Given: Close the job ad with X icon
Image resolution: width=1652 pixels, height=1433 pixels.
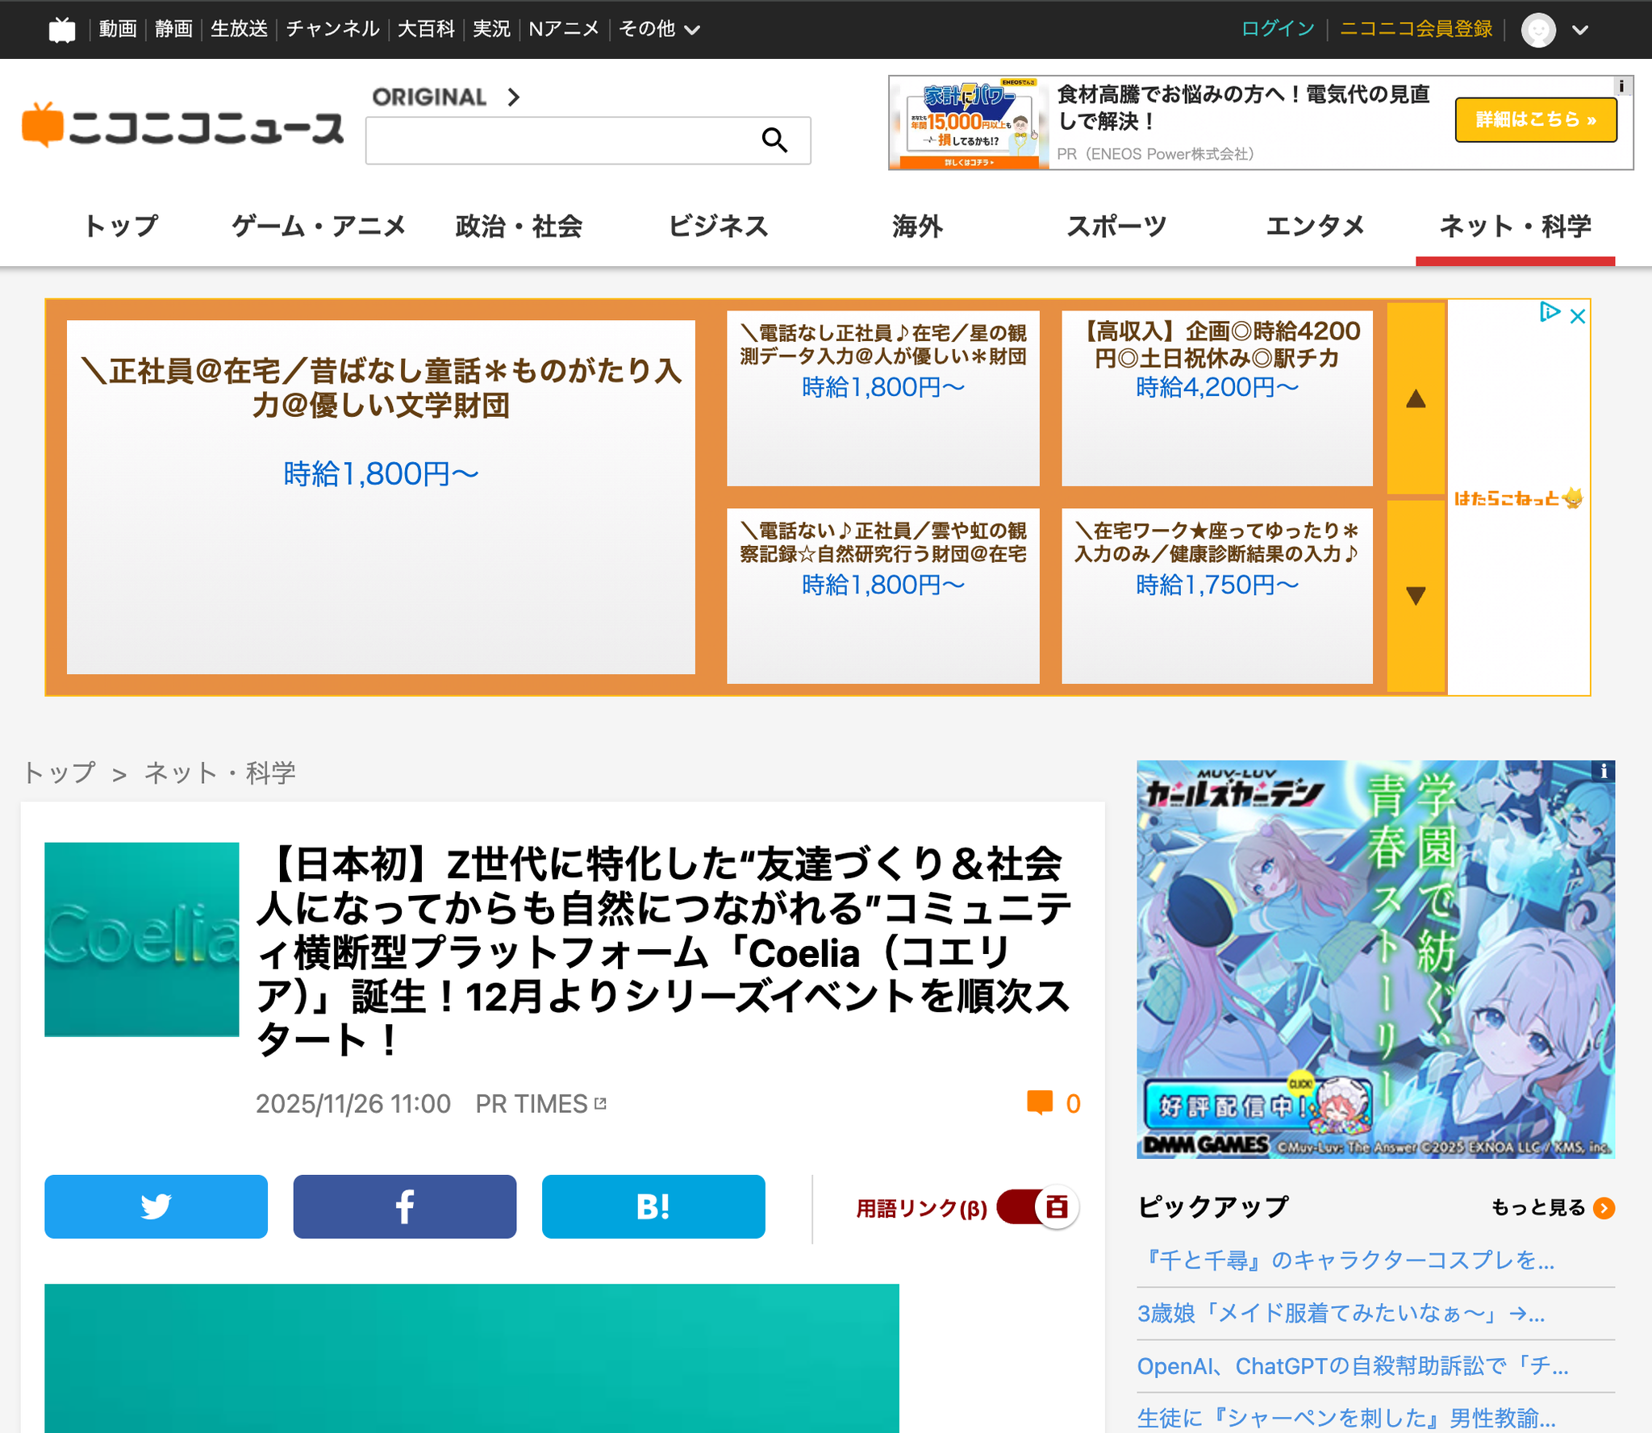Looking at the screenshot, I should [1578, 316].
